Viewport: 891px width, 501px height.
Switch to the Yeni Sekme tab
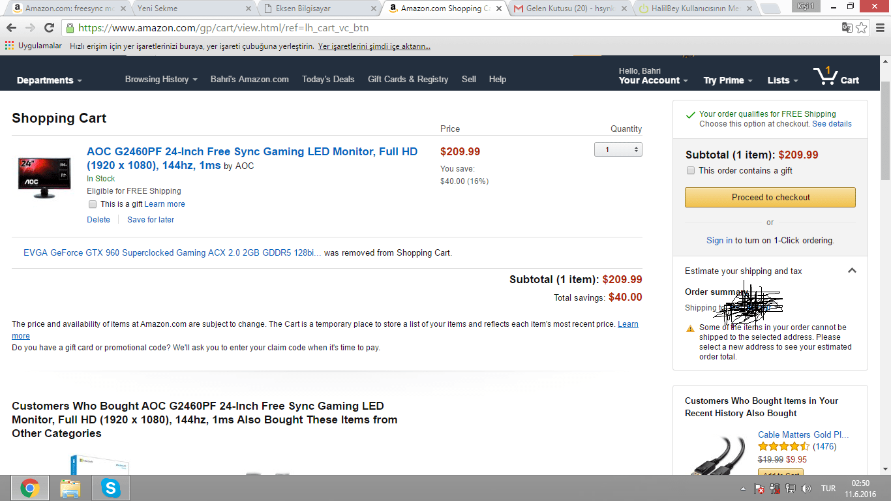192,8
